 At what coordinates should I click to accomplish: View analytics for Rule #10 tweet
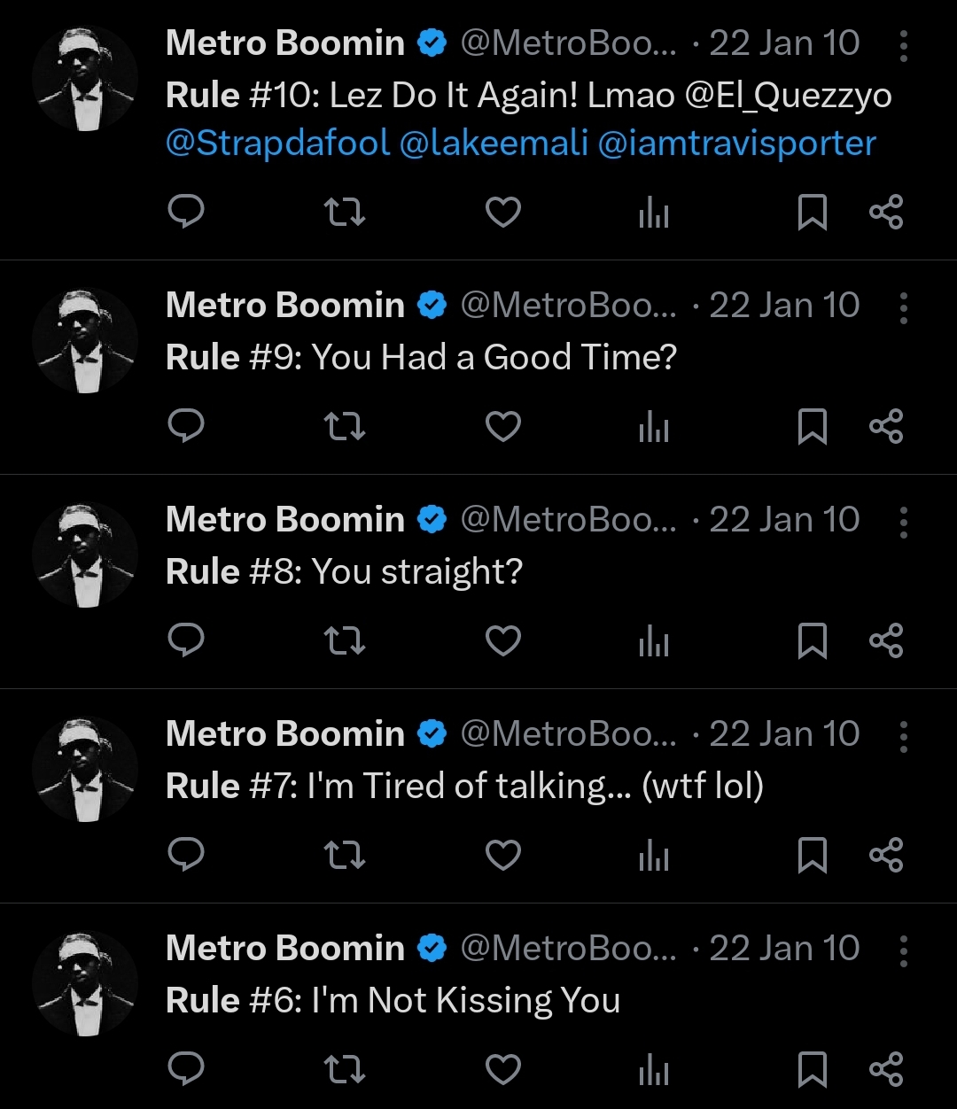(654, 213)
